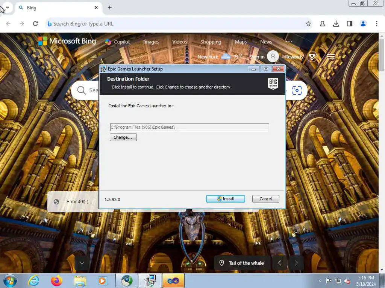Click the Install button in Epic setup
This screenshot has width=385, height=288.
[226, 199]
